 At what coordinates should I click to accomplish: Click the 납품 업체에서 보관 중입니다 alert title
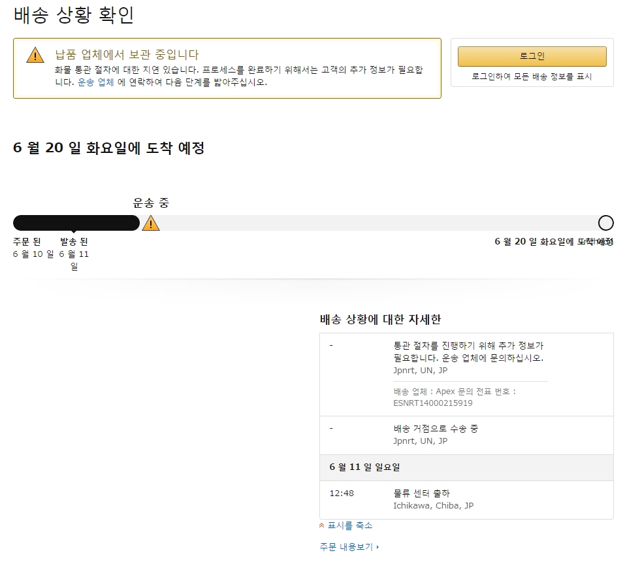click(x=127, y=54)
